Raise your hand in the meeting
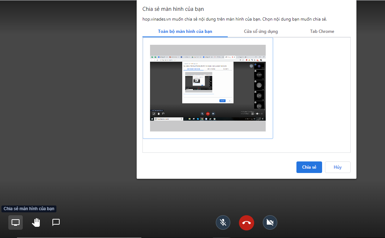Image resolution: width=385 pixels, height=238 pixels. coord(36,222)
